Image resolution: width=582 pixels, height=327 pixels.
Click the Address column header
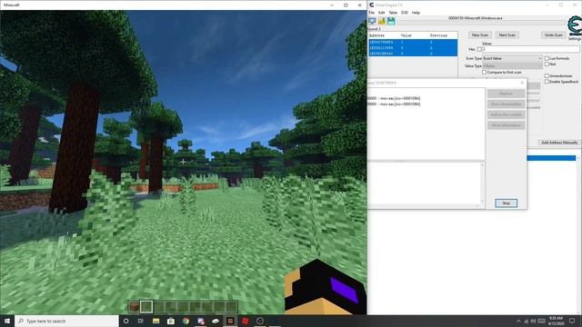(x=384, y=35)
